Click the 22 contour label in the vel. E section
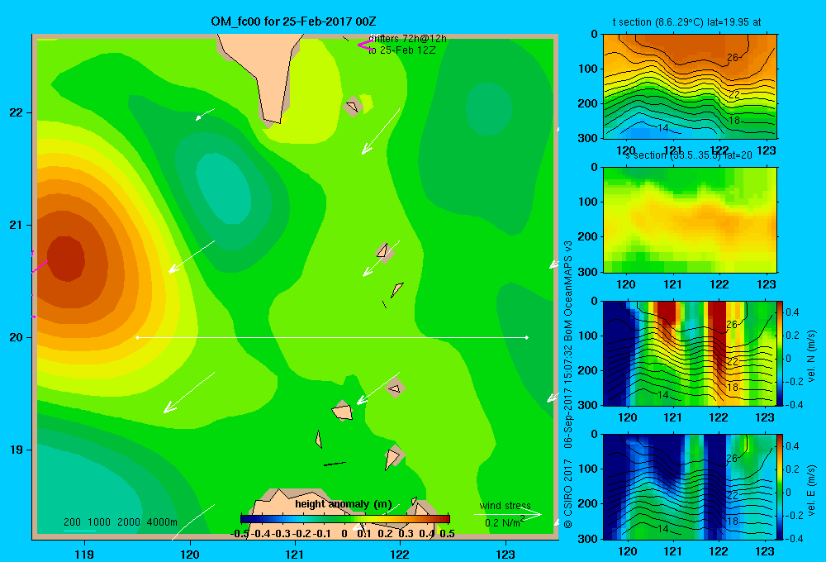The width and height of the screenshot is (826, 562). click(x=732, y=494)
